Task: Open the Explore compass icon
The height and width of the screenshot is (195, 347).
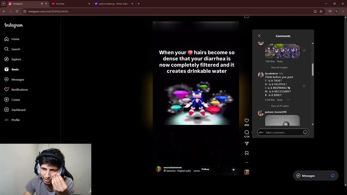Action: click(x=7, y=59)
